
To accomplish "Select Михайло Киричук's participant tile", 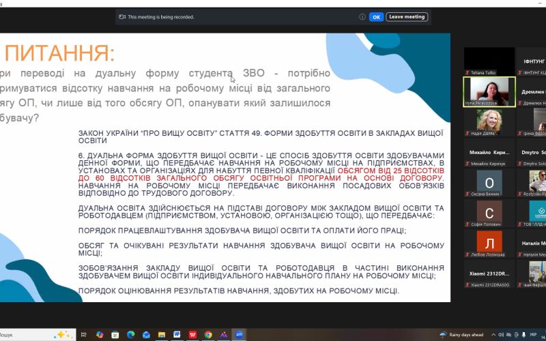I will coord(489,152).
